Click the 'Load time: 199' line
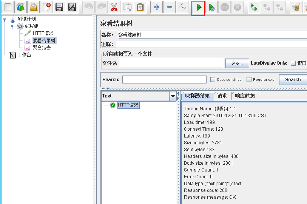Screen dimensions: 307x204 pos(199,122)
